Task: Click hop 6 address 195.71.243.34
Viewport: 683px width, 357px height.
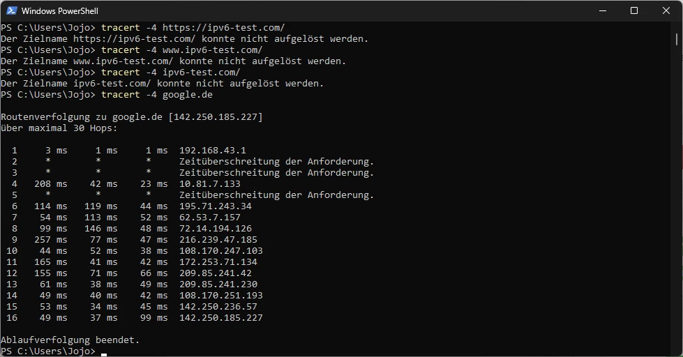Action: coord(216,206)
